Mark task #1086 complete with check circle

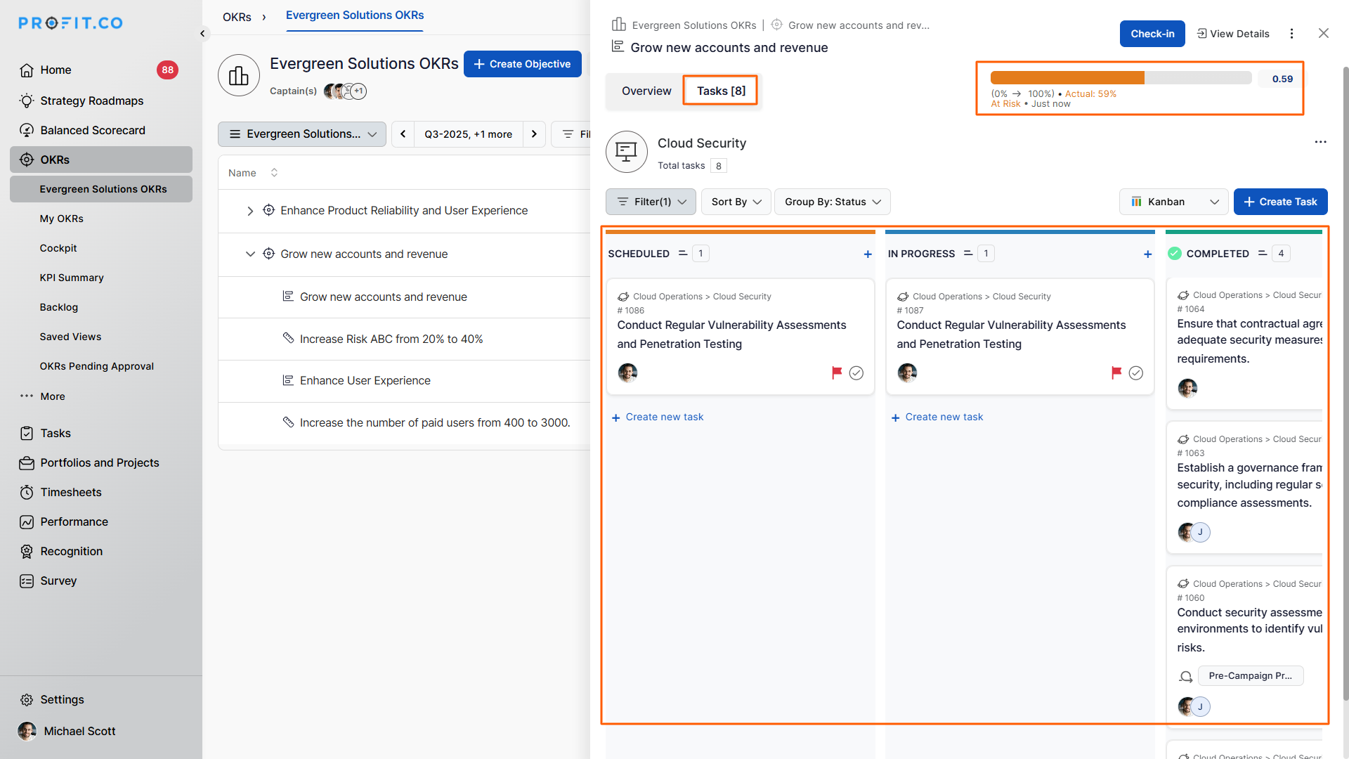856,373
